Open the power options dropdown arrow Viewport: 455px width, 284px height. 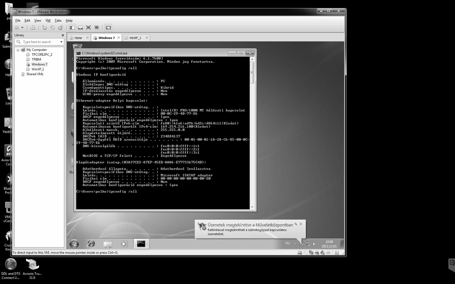(x=22, y=28)
